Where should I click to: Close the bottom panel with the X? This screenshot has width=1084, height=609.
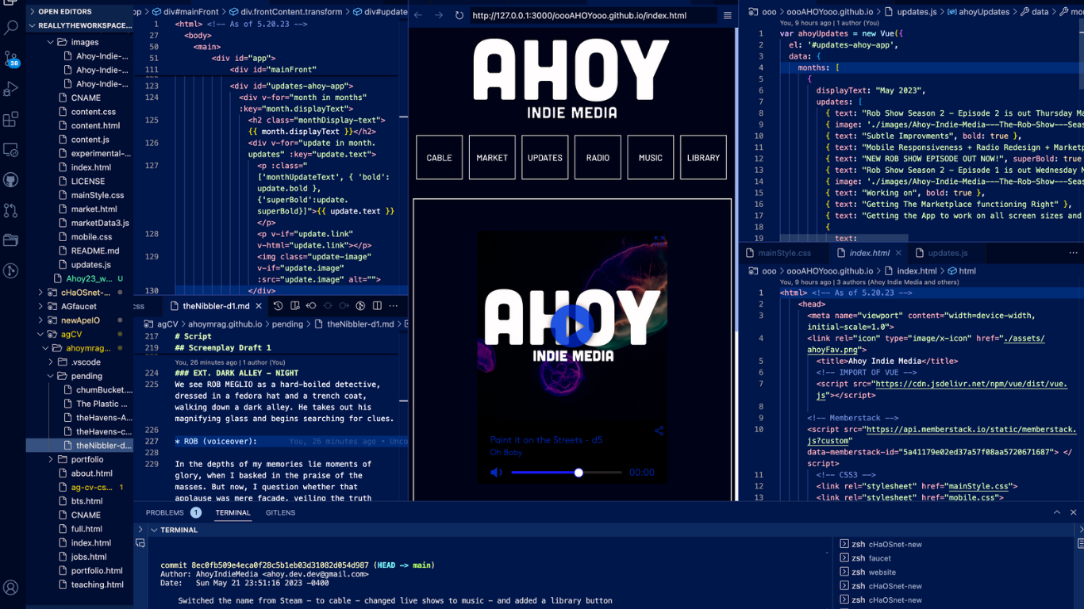coord(1074,513)
